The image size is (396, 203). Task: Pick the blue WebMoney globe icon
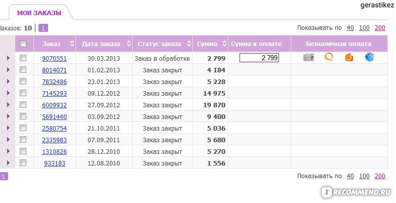click(370, 57)
